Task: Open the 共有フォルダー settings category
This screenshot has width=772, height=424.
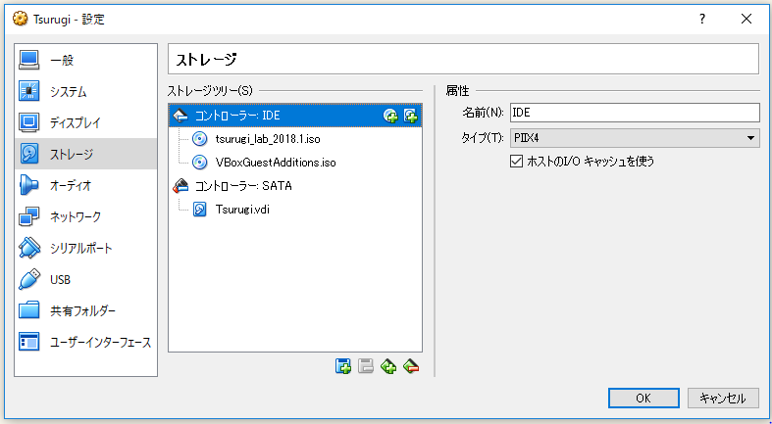Action: [x=85, y=311]
